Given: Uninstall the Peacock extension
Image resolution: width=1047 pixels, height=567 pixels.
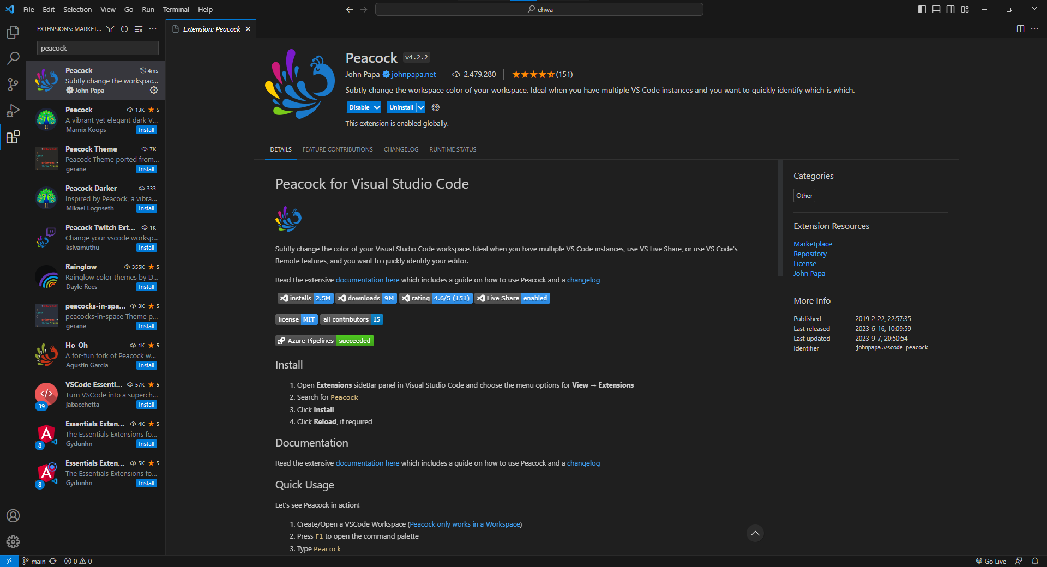Looking at the screenshot, I should tap(401, 107).
